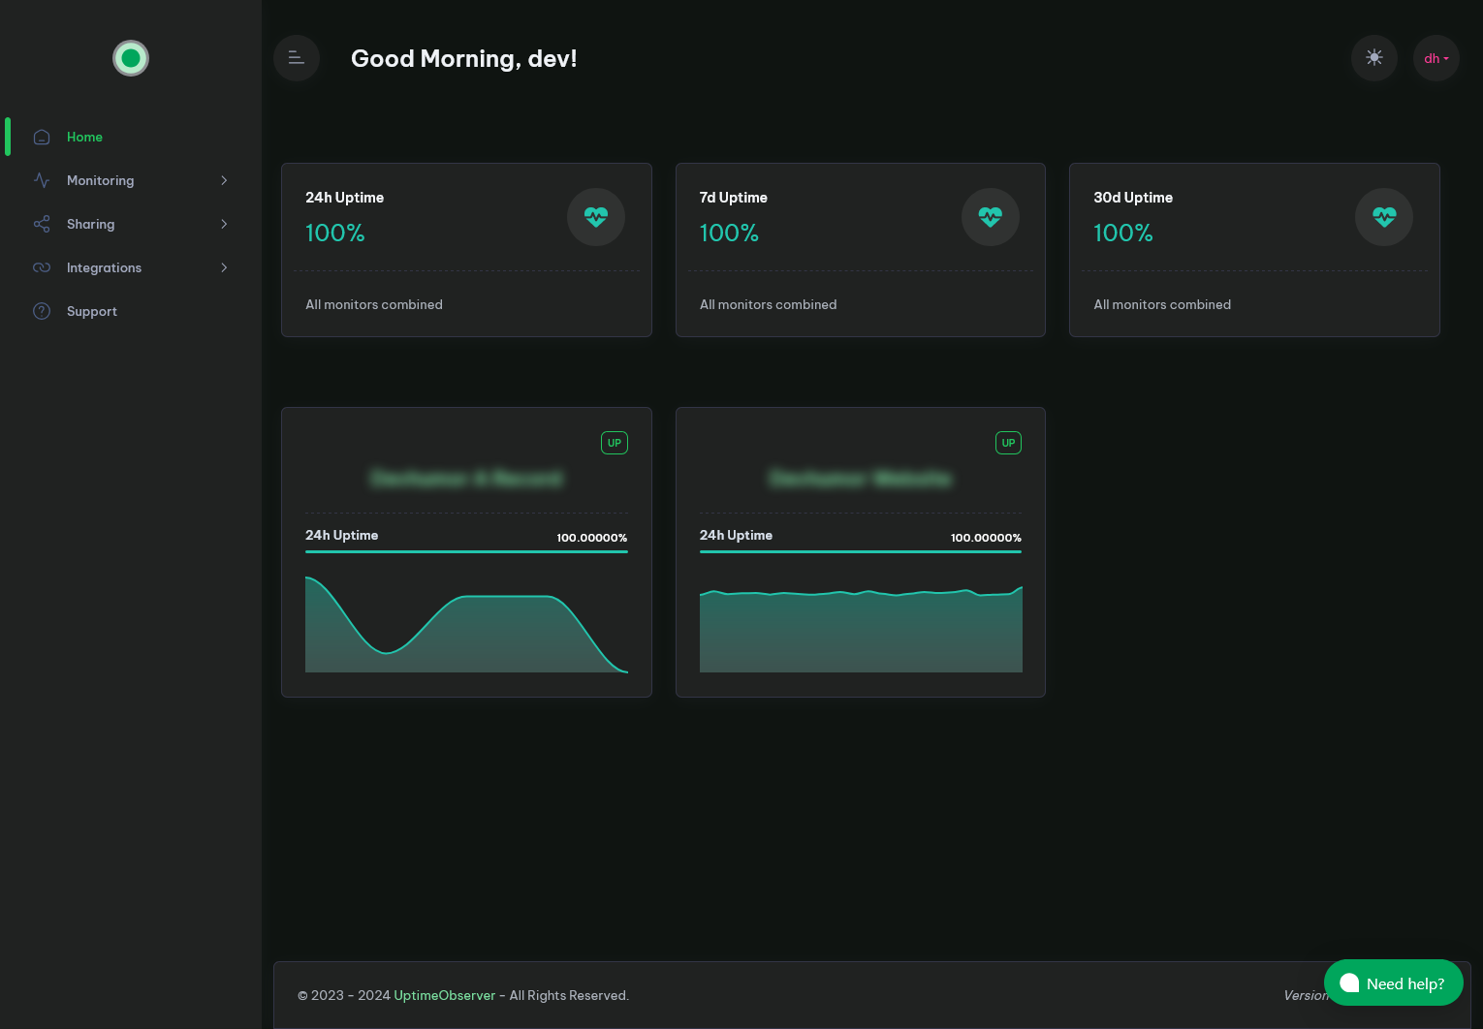
Task: Open the Support menu item
Action: [x=91, y=311]
